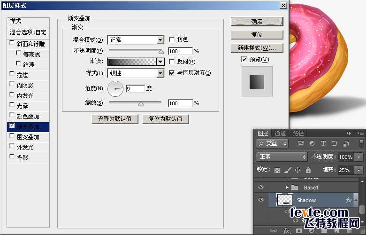The width and height of the screenshot is (366, 235).
Task: Select 图案叠加 pattern overlay entry
Action: point(28,137)
